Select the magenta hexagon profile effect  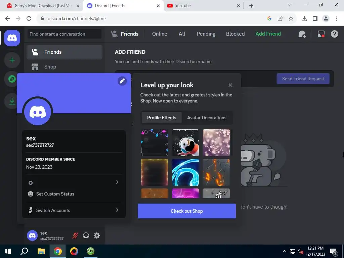click(185, 193)
